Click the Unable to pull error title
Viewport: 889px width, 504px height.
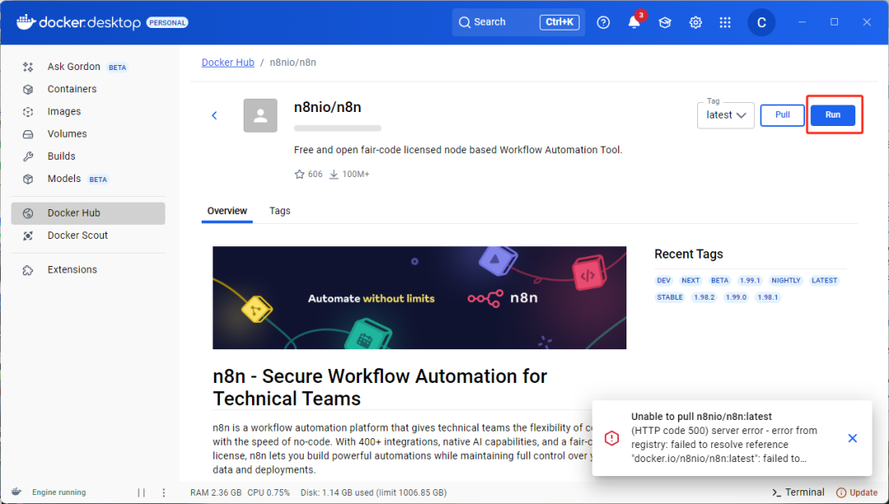(x=701, y=417)
